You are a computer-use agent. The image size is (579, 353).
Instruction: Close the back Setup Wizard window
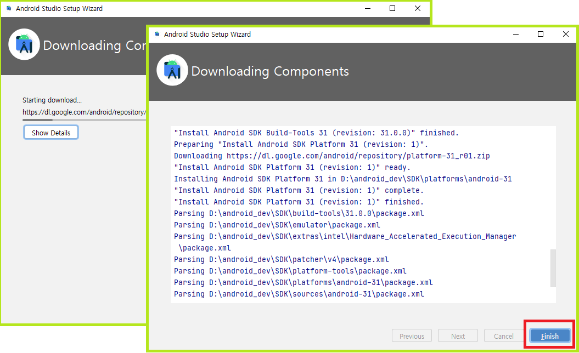click(x=418, y=8)
